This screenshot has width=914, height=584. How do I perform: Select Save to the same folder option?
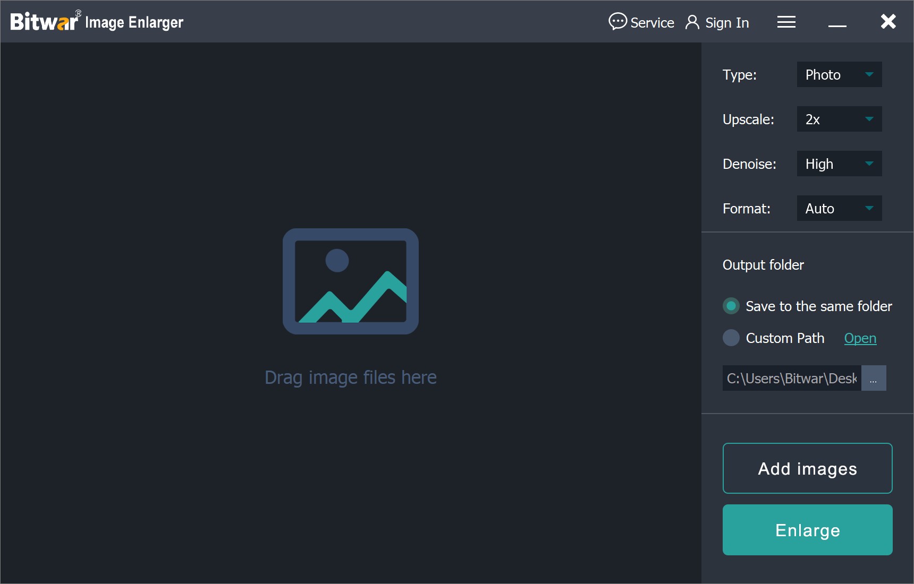pyautogui.click(x=731, y=306)
